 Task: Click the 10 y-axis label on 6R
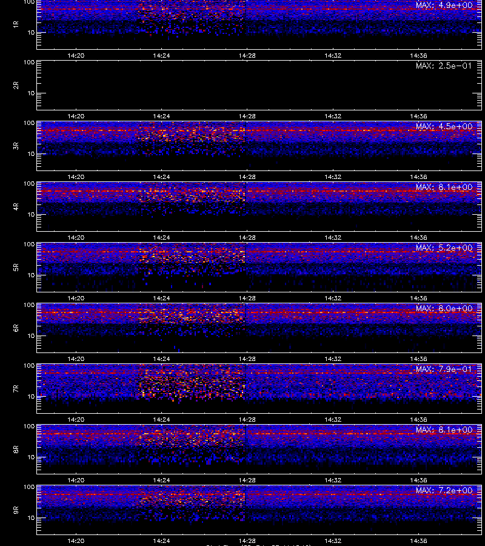[x=31, y=335]
